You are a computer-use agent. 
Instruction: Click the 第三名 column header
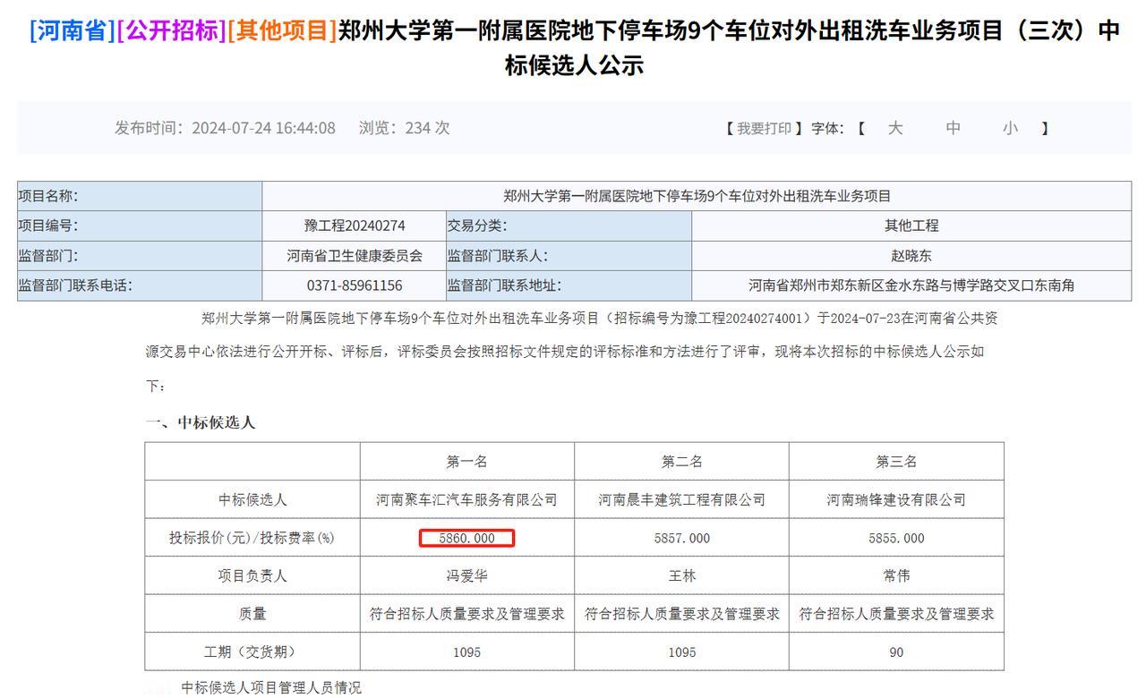(x=897, y=462)
